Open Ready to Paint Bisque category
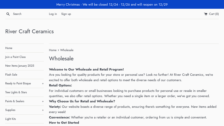The width and height of the screenshot is (224, 126). point(18,83)
